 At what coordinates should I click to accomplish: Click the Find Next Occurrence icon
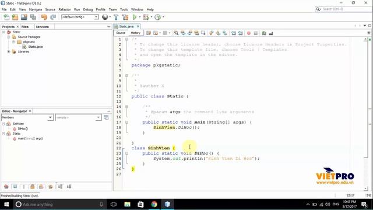(190, 33)
